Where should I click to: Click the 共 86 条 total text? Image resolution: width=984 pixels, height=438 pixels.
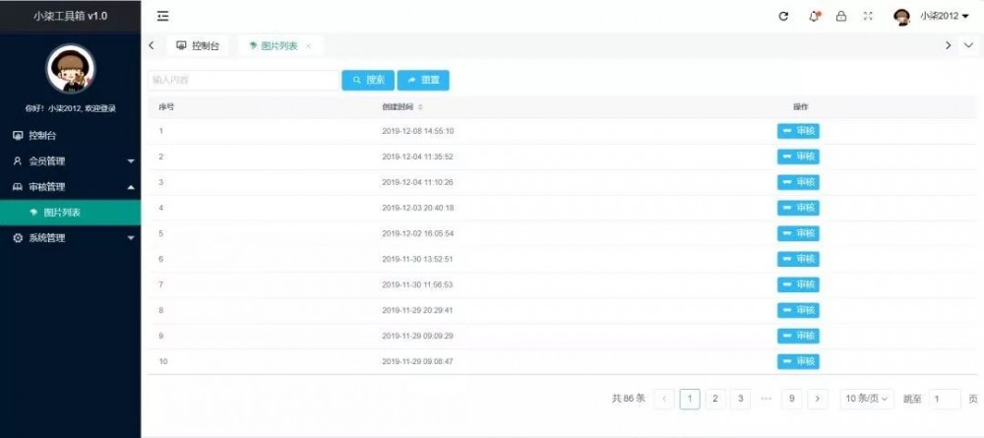[628, 399]
